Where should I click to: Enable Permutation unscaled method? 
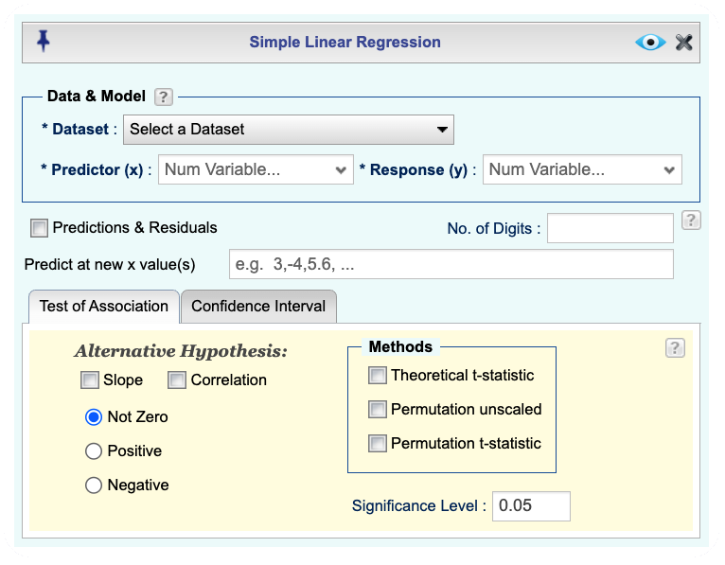378,409
